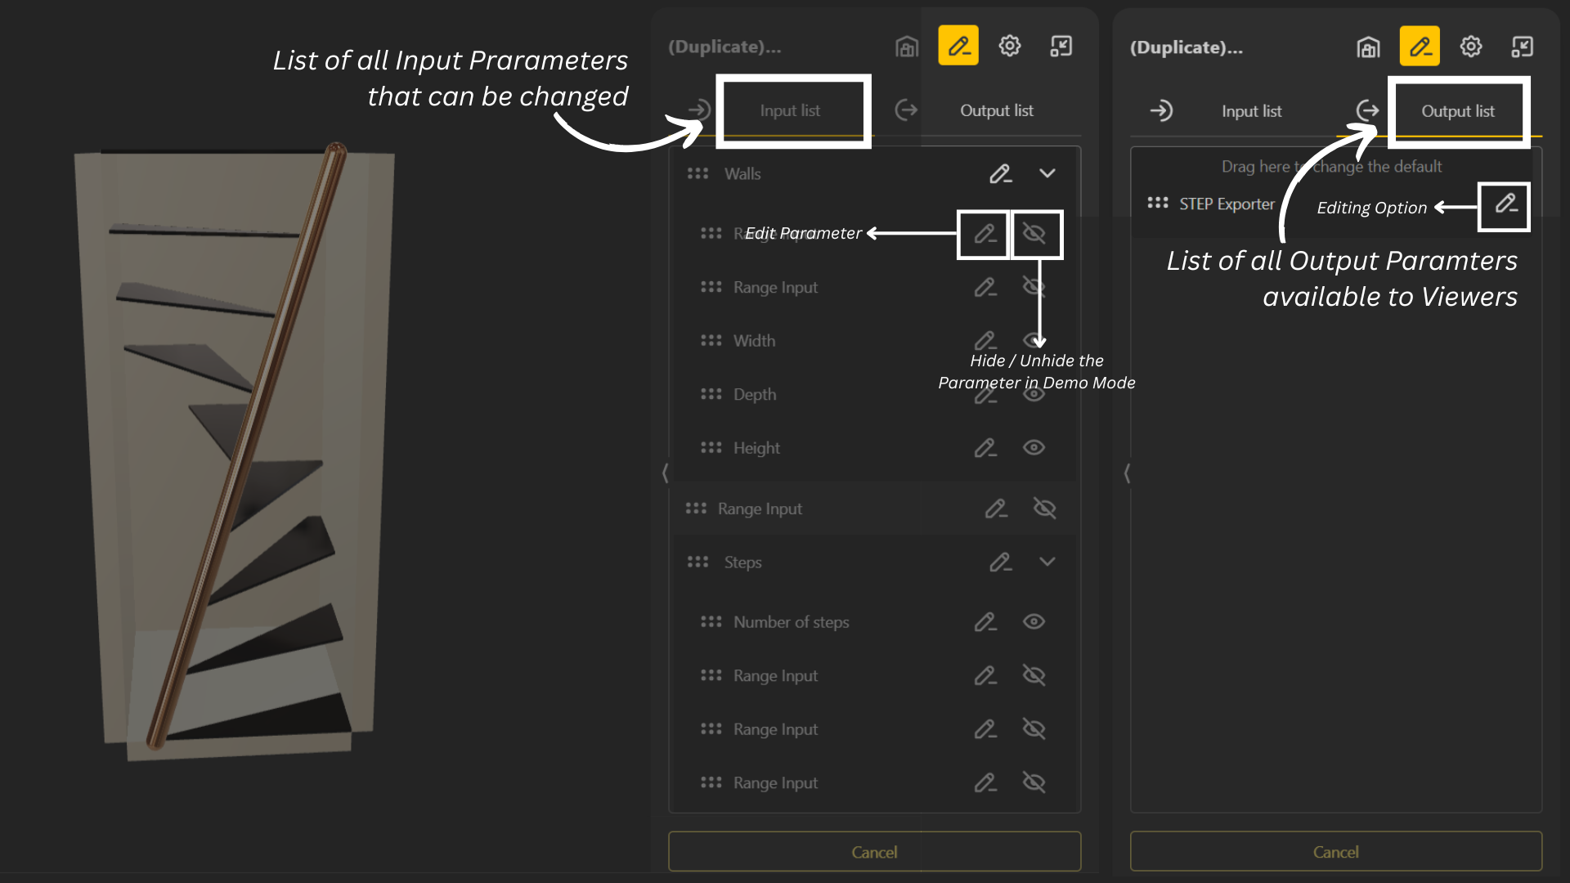Screen dimensions: 1570x883
Task: Click the building model icon in right panel header
Action: (1368, 47)
